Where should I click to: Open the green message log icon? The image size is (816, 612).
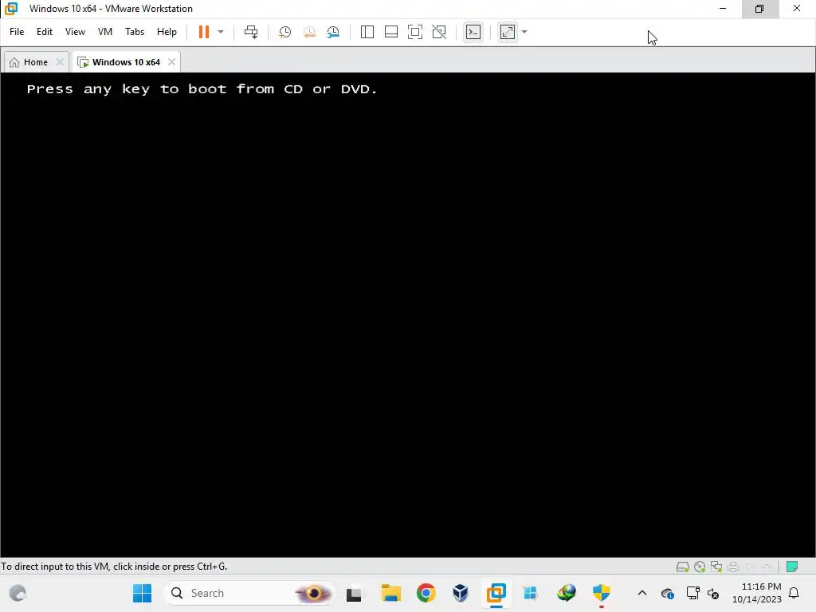click(792, 567)
